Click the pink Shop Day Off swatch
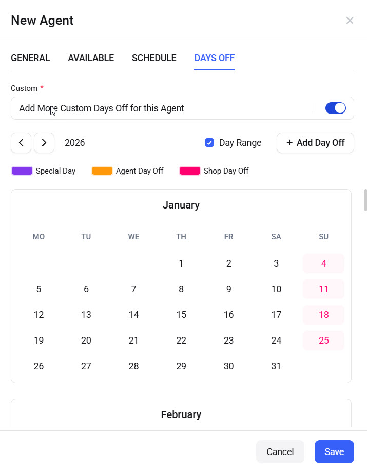 tap(190, 171)
